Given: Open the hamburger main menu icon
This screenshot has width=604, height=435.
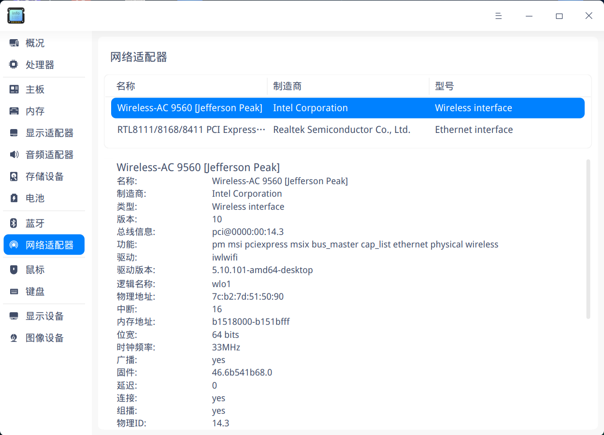Looking at the screenshot, I should pyautogui.click(x=499, y=16).
